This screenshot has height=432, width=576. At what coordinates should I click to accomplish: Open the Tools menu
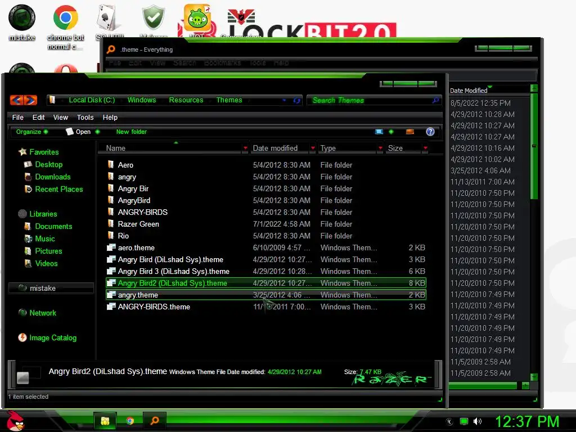pyautogui.click(x=85, y=118)
